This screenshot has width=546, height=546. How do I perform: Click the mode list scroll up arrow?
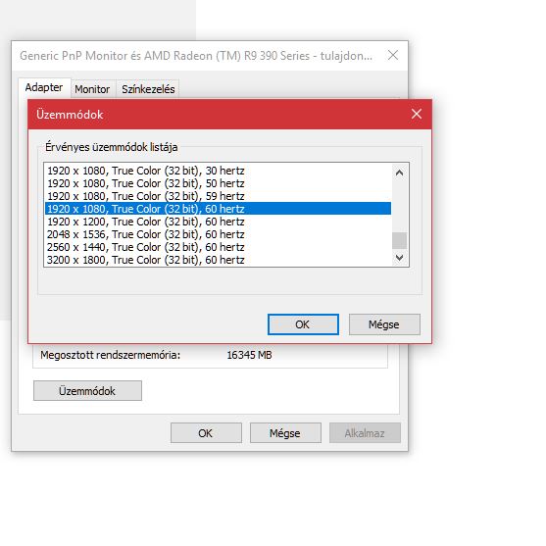pos(399,173)
